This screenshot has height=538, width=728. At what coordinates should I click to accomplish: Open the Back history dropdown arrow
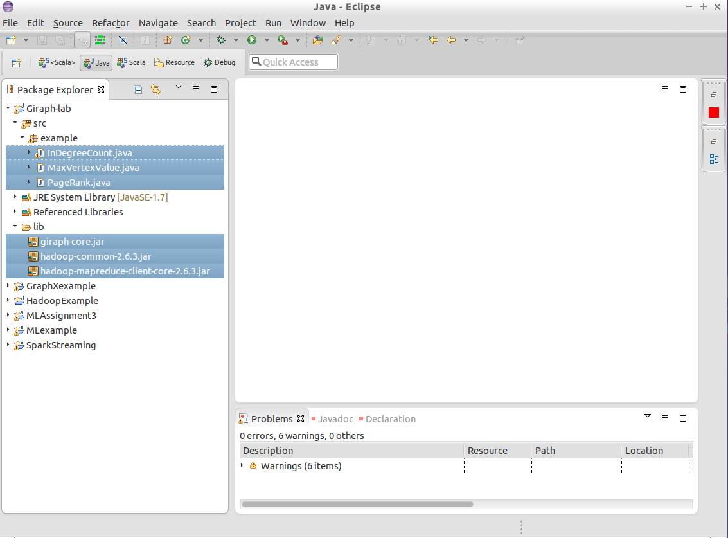pyautogui.click(x=466, y=40)
